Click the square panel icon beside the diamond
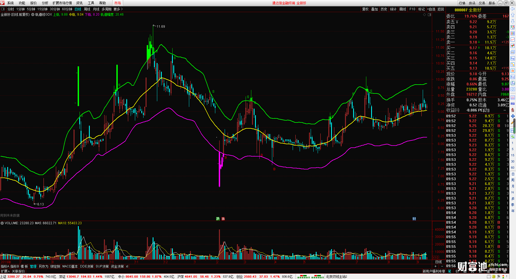Screen dimensions: 516x279 [429, 15]
